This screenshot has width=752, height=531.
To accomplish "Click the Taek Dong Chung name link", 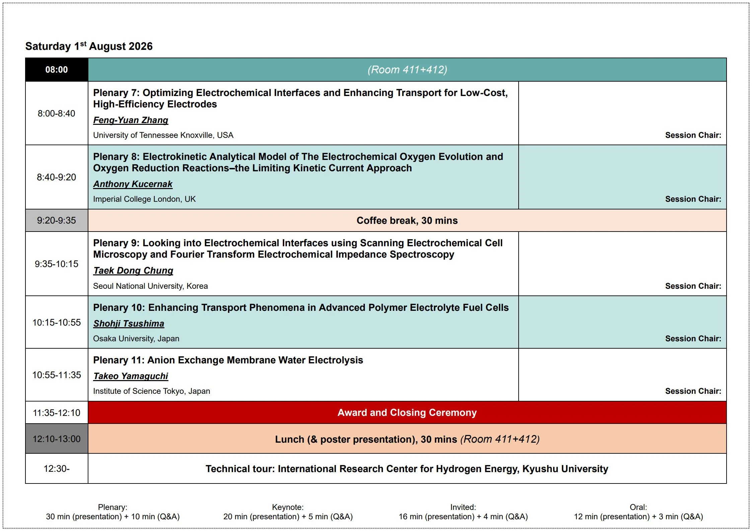I will [x=133, y=270].
